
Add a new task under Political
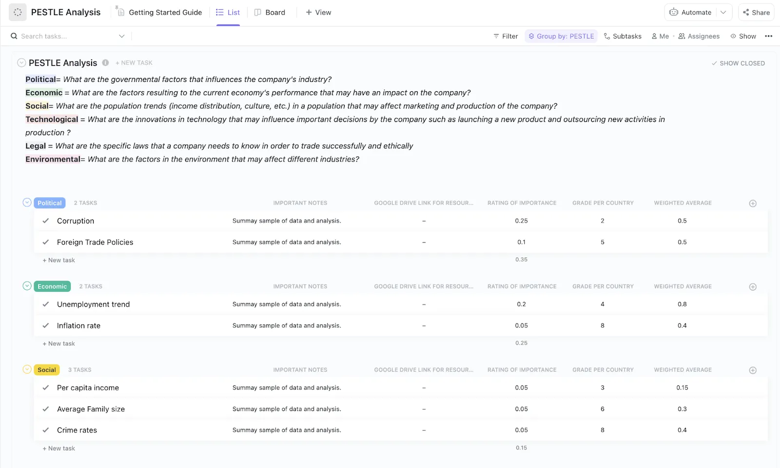(x=59, y=260)
